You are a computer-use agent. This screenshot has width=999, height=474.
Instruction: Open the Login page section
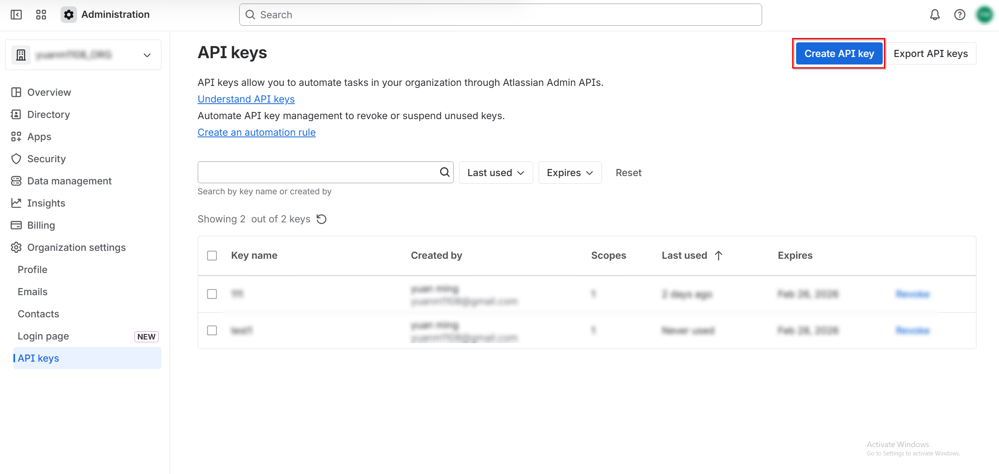(43, 336)
